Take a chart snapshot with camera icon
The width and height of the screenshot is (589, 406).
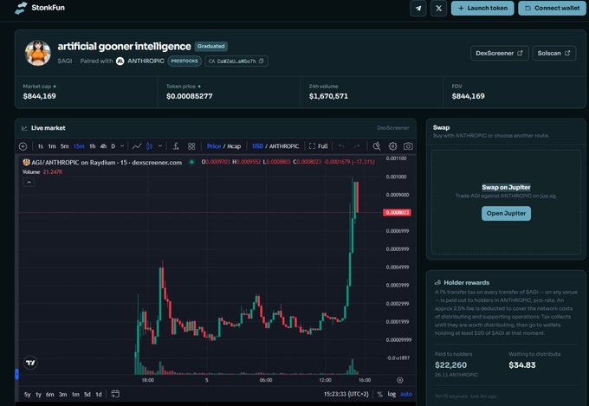[408, 146]
